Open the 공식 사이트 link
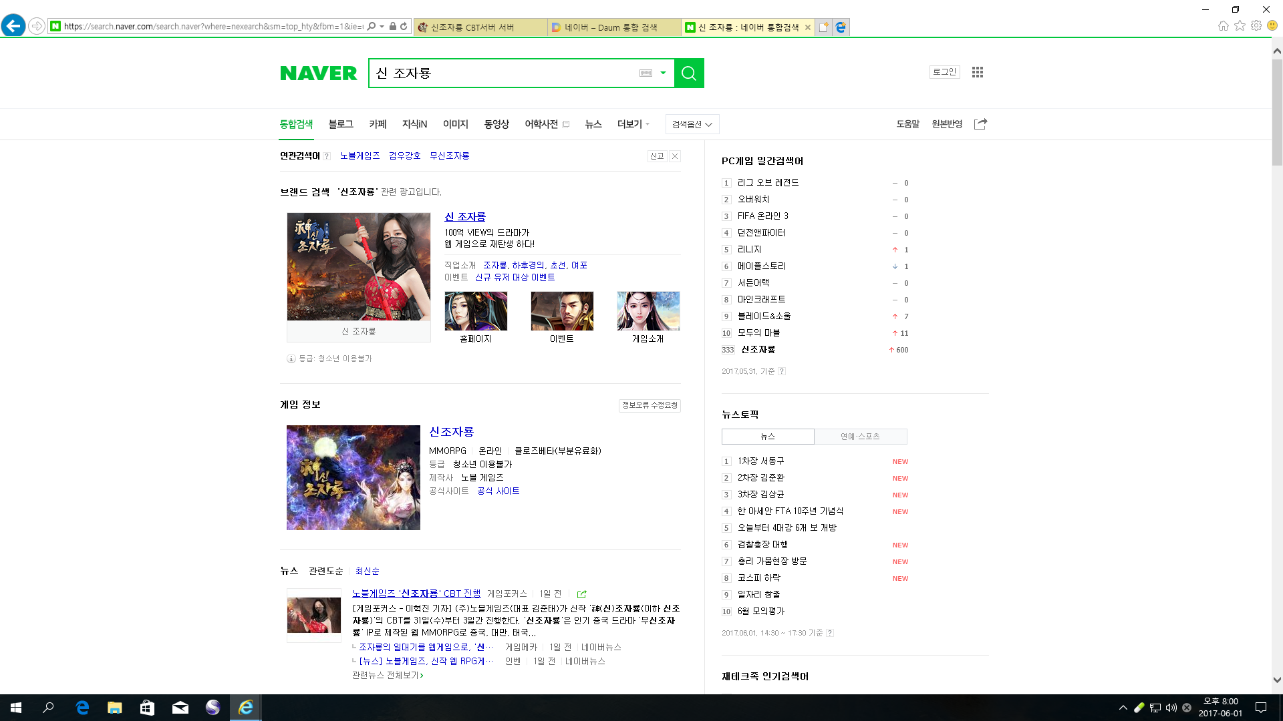Image resolution: width=1283 pixels, height=721 pixels. (498, 491)
